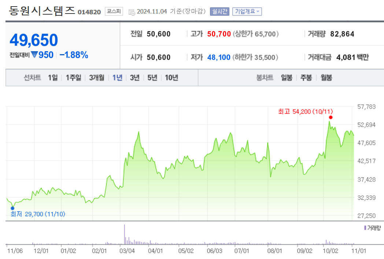Click the change amount 950
The height and width of the screenshot is (259, 384).
[x=46, y=55]
